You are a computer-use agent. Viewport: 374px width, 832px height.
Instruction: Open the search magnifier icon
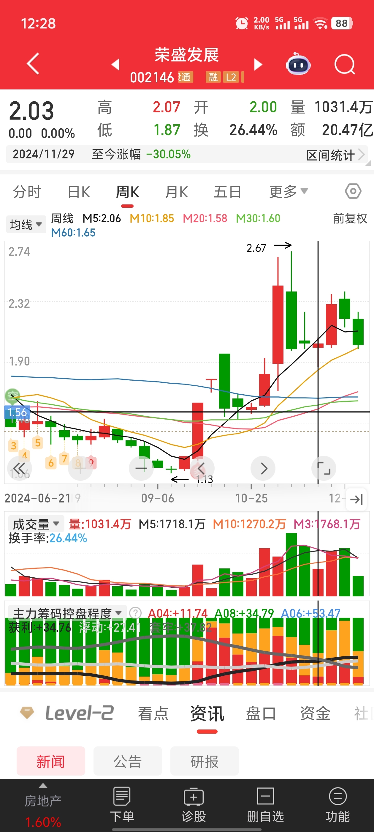click(345, 64)
